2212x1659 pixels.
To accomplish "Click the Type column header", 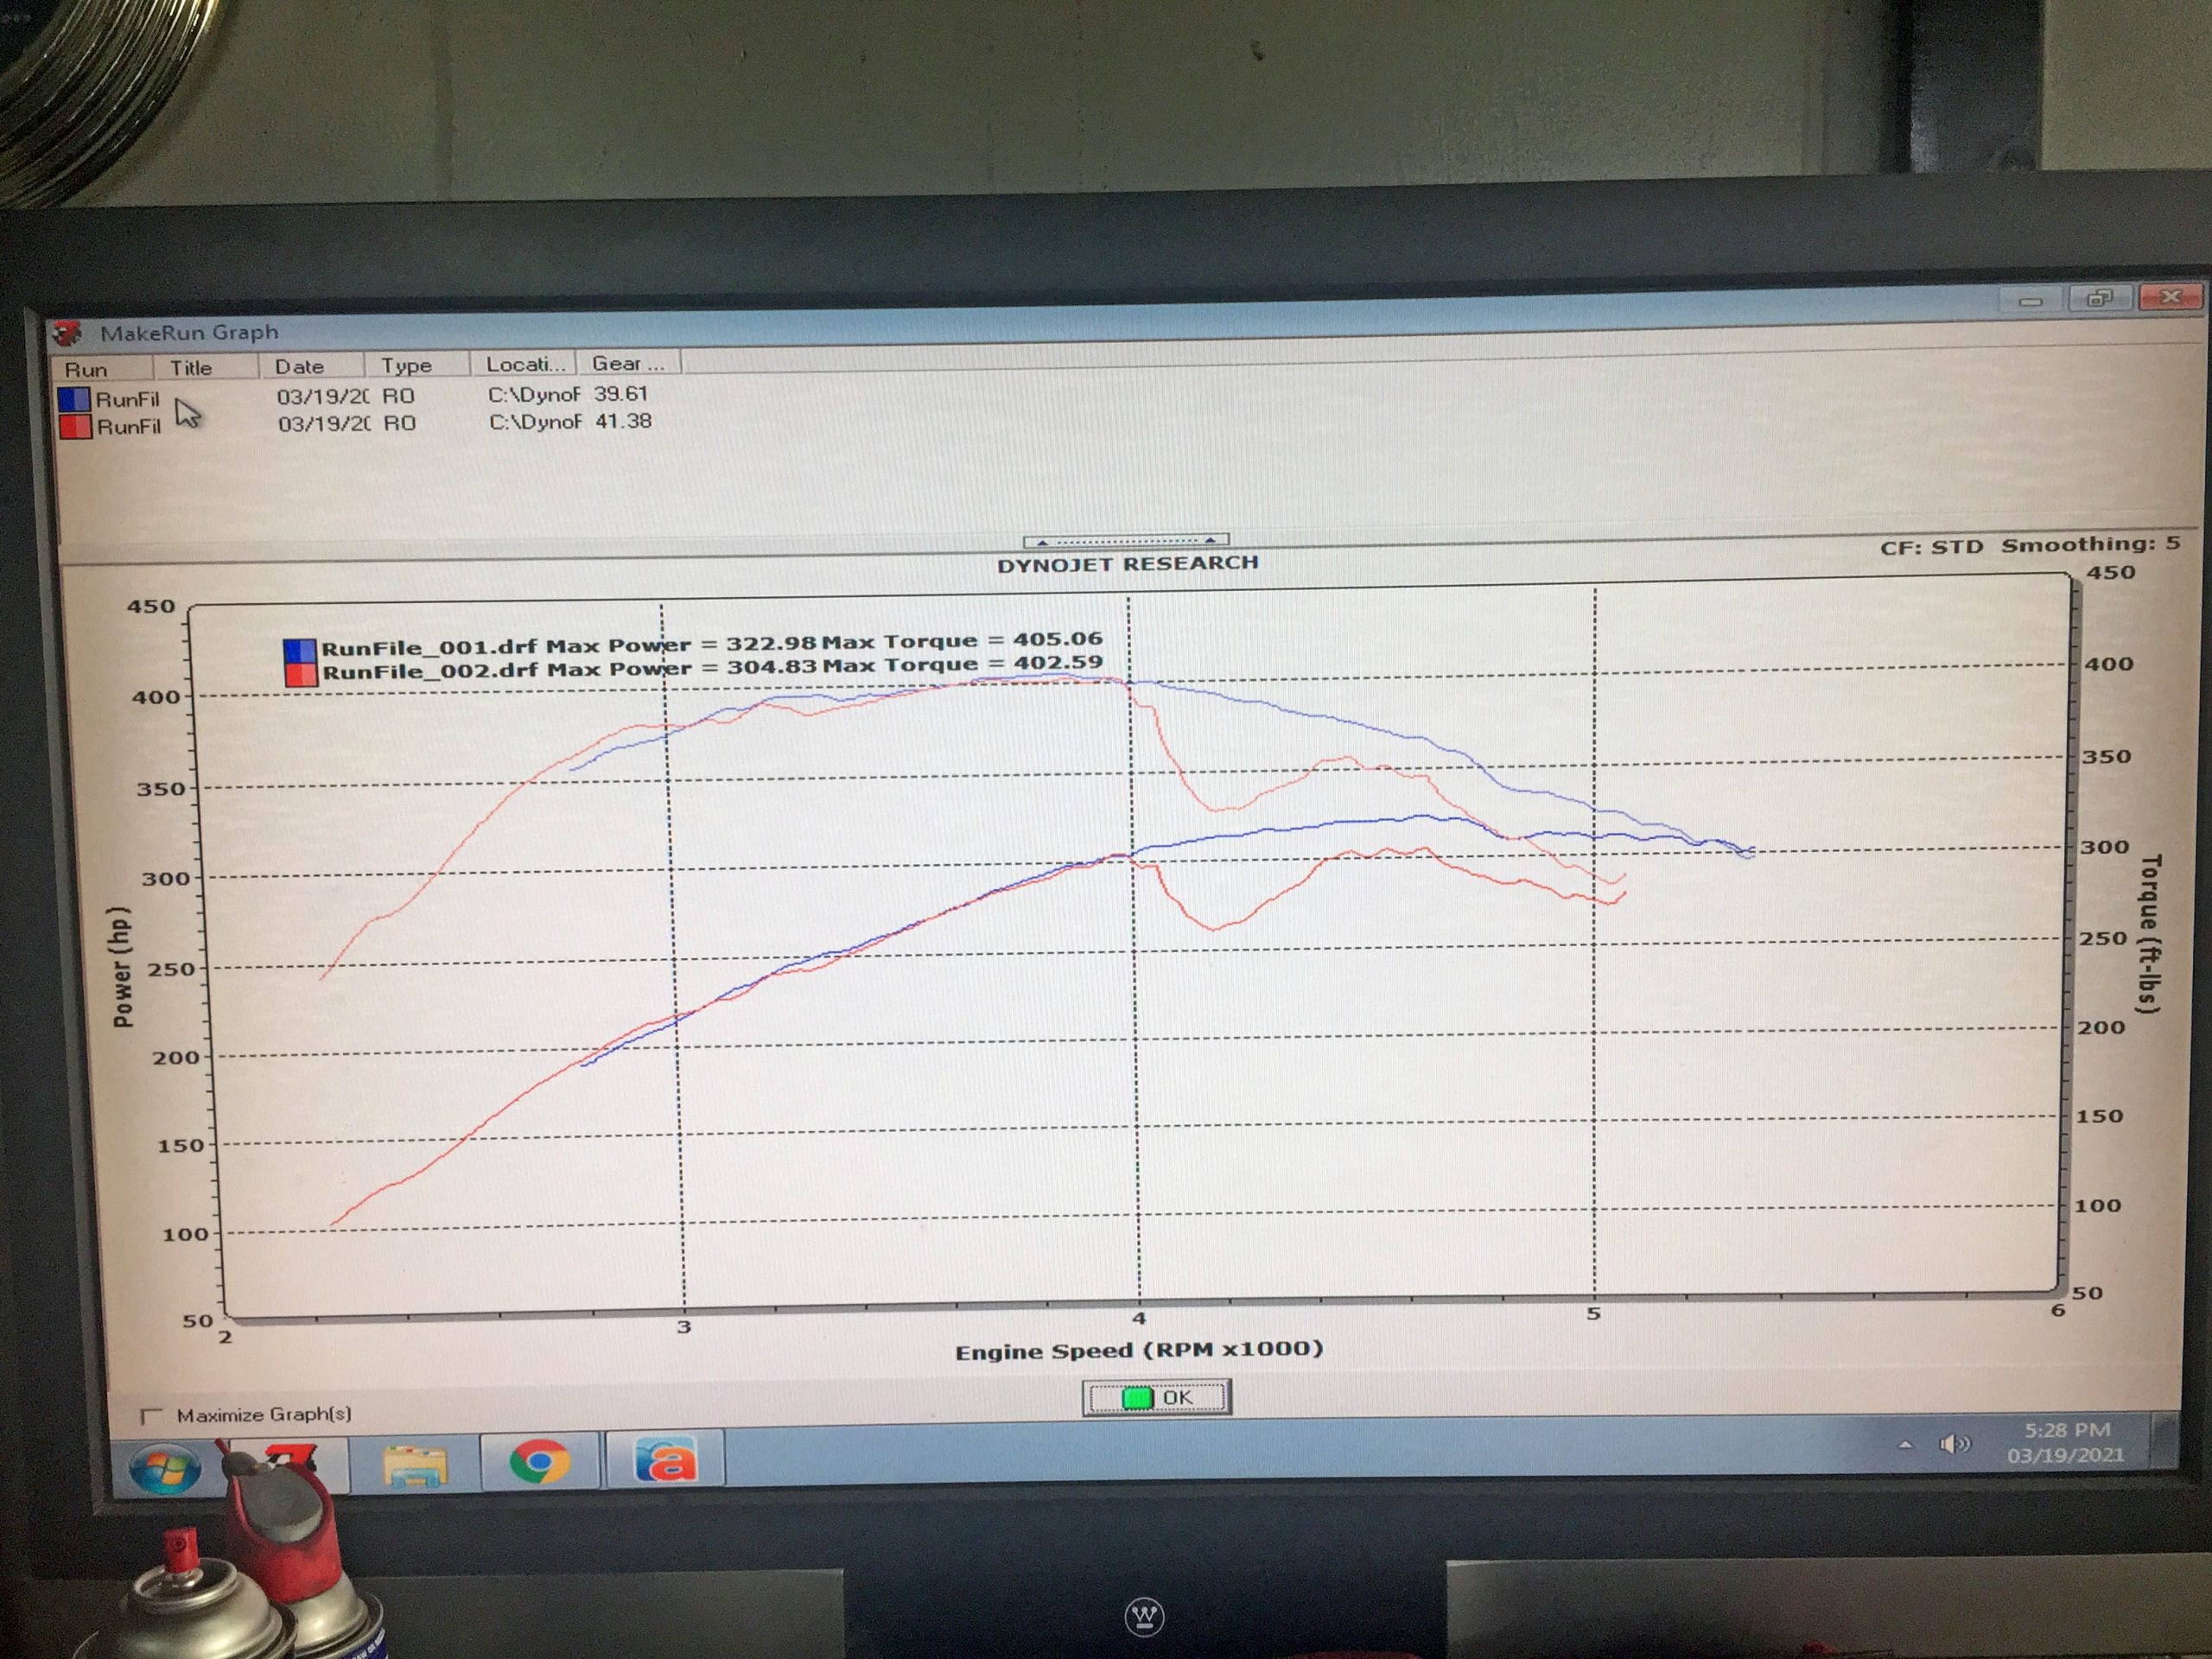I will coord(407,365).
